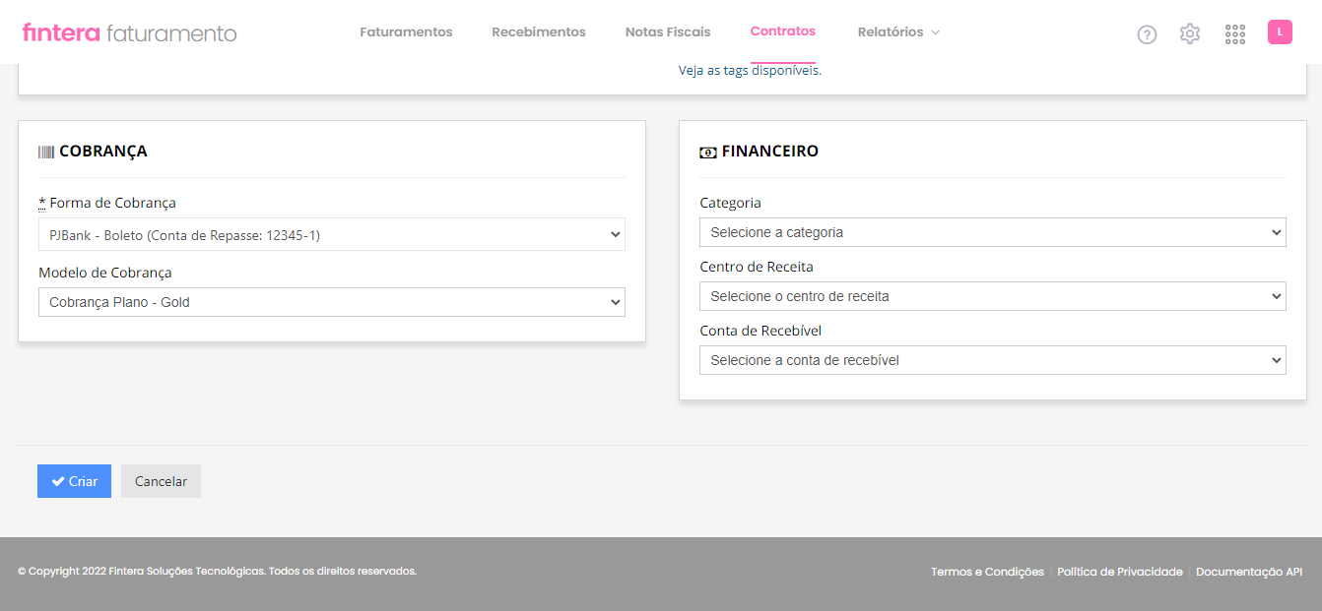Click the checkmark on the Criar button
The image size is (1322, 611).
click(x=58, y=481)
